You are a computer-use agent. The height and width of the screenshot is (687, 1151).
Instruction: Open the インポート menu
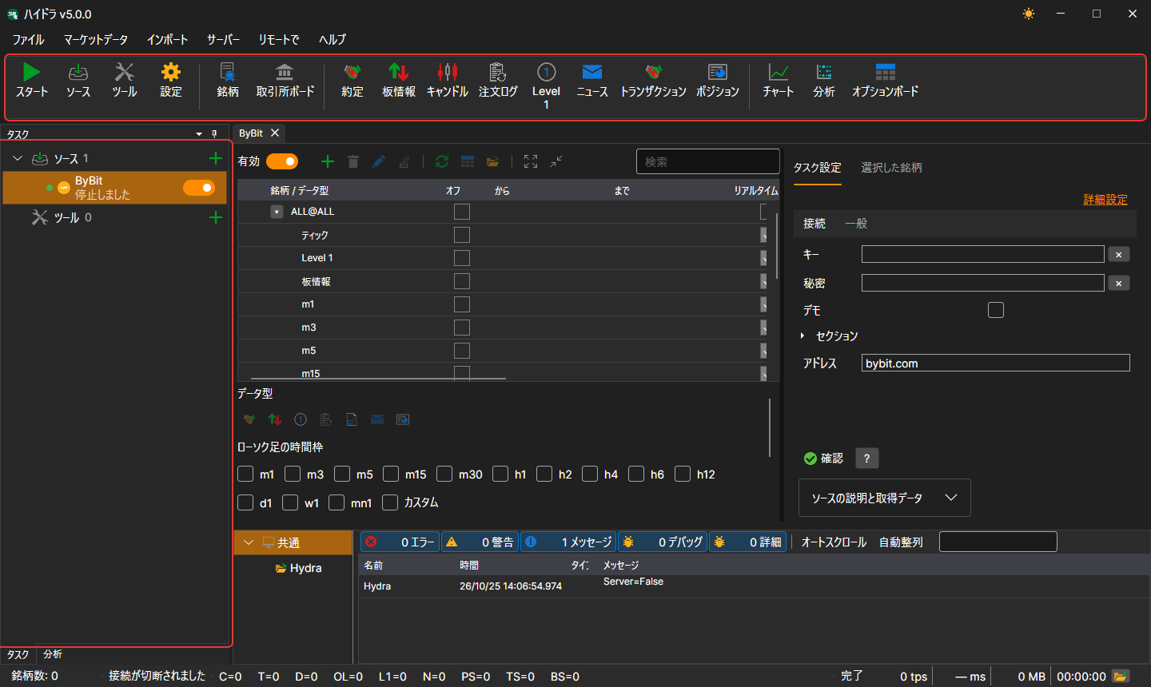click(x=168, y=39)
